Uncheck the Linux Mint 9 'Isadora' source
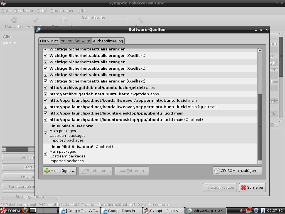 coord(45,133)
